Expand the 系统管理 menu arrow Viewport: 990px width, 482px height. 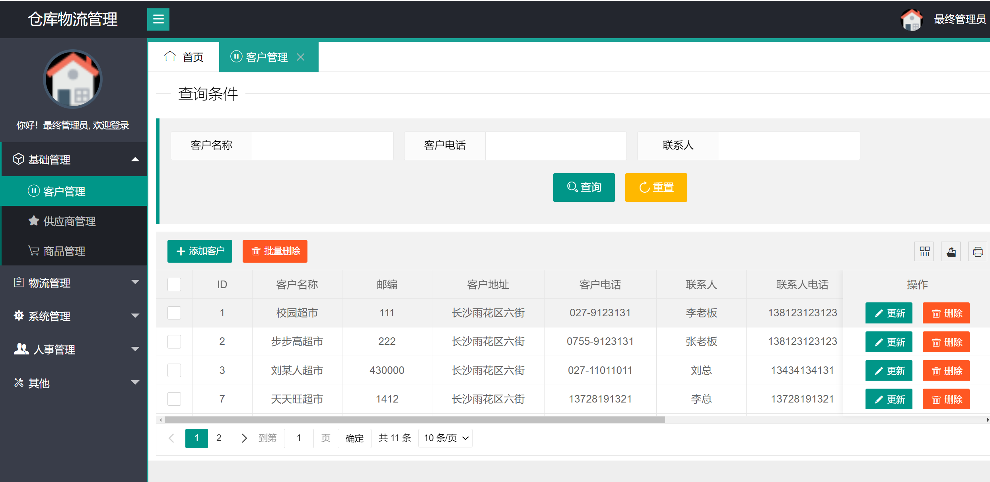point(135,316)
